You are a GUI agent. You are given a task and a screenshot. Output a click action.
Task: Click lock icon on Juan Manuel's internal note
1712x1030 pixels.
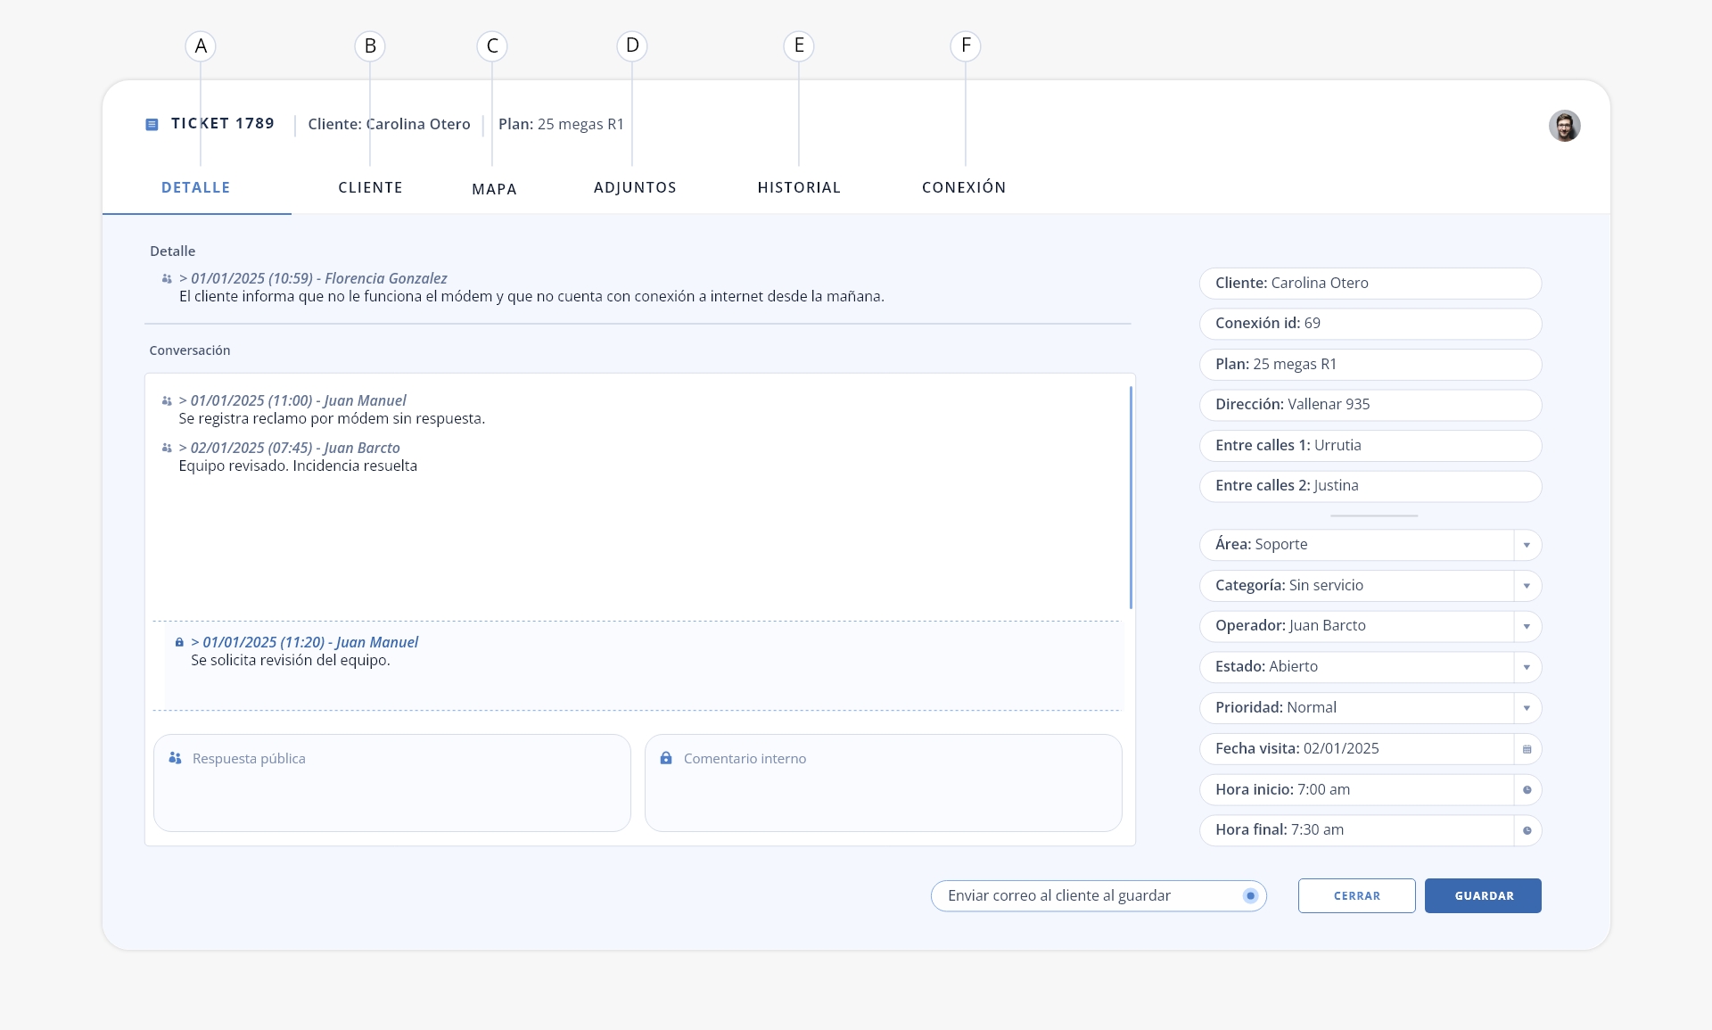tap(179, 642)
